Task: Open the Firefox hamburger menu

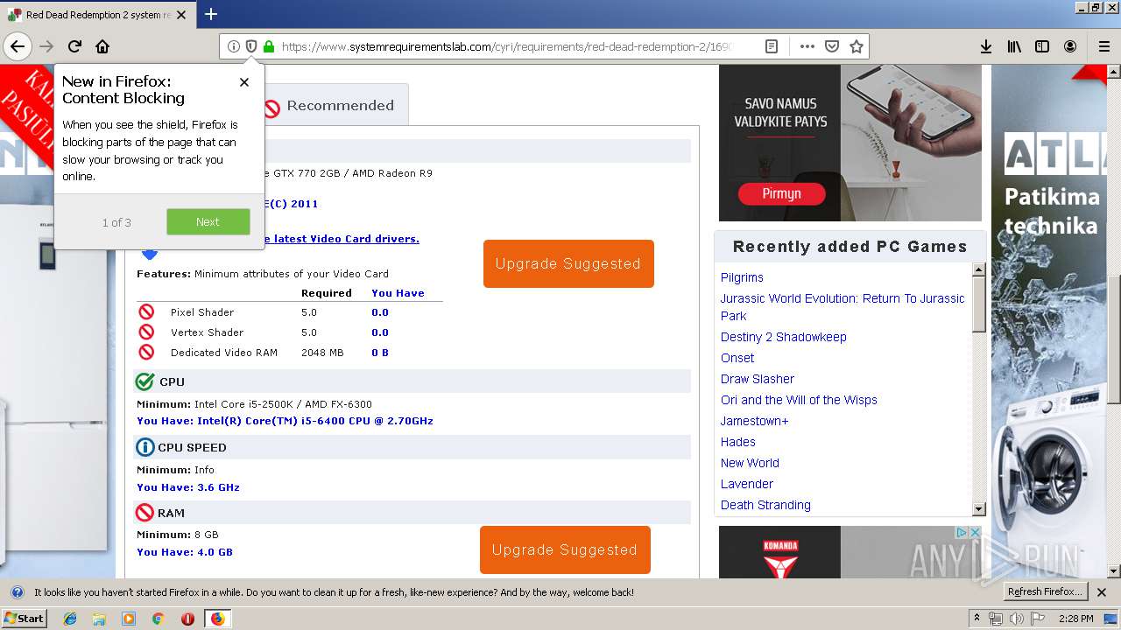Action: [x=1104, y=46]
